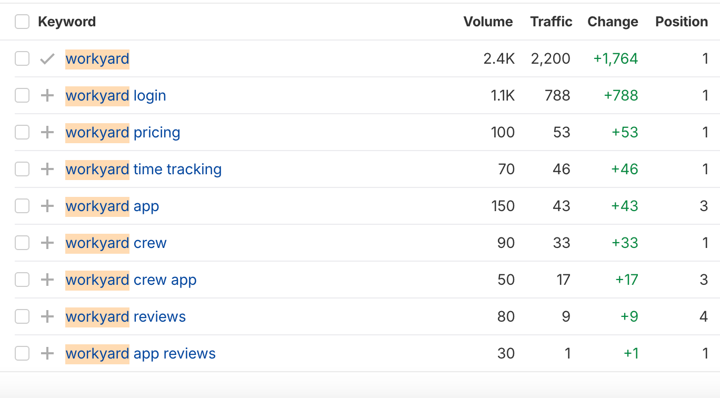Open the workyard pricing keyword link

(123, 133)
